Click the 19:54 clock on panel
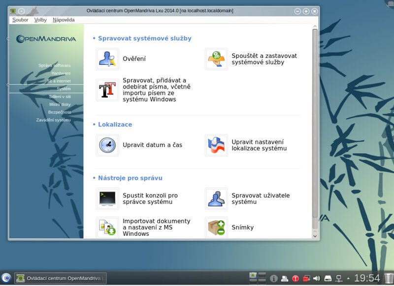394x286 pixels. tap(367, 278)
